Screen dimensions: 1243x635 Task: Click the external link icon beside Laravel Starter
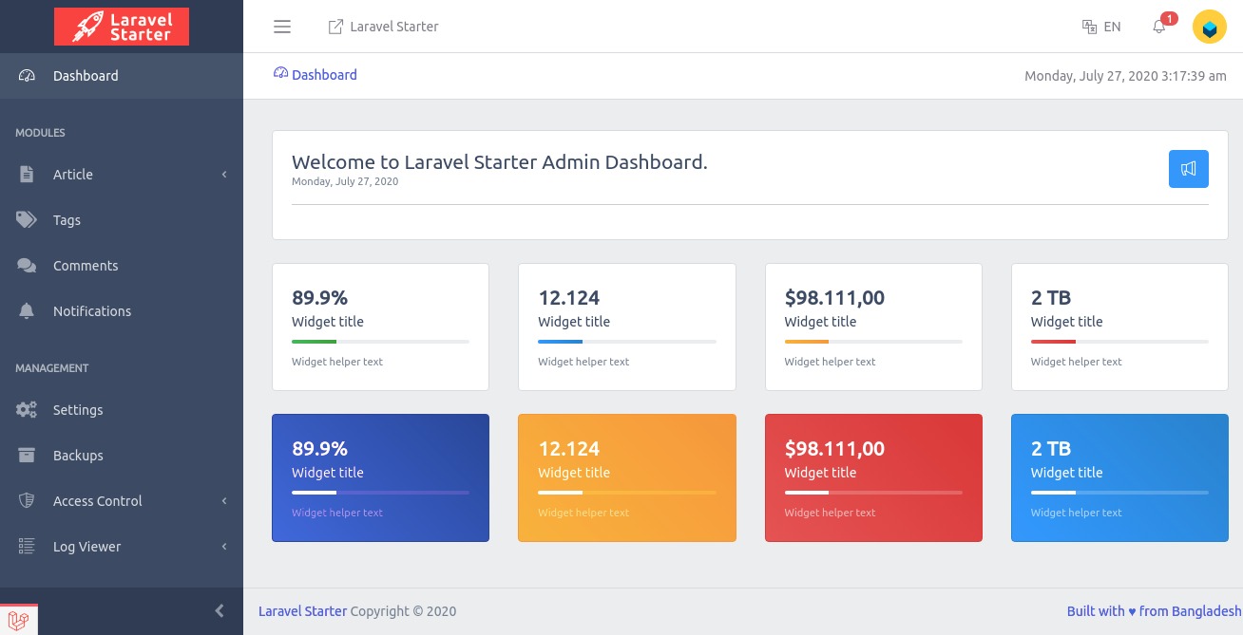pyautogui.click(x=335, y=27)
